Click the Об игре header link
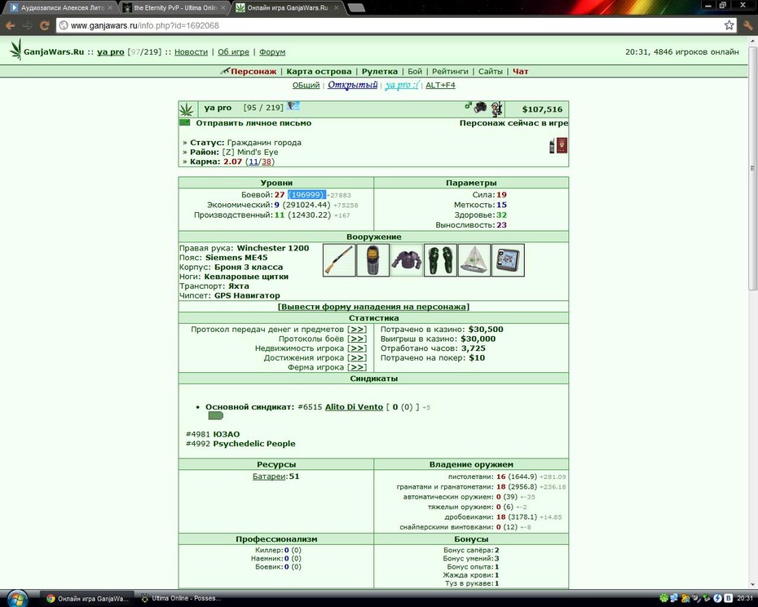The width and height of the screenshot is (758, 607). click(233, 51)
